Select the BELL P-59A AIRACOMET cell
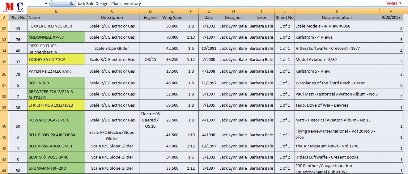The image size is (408, 174). coord(56,146)
